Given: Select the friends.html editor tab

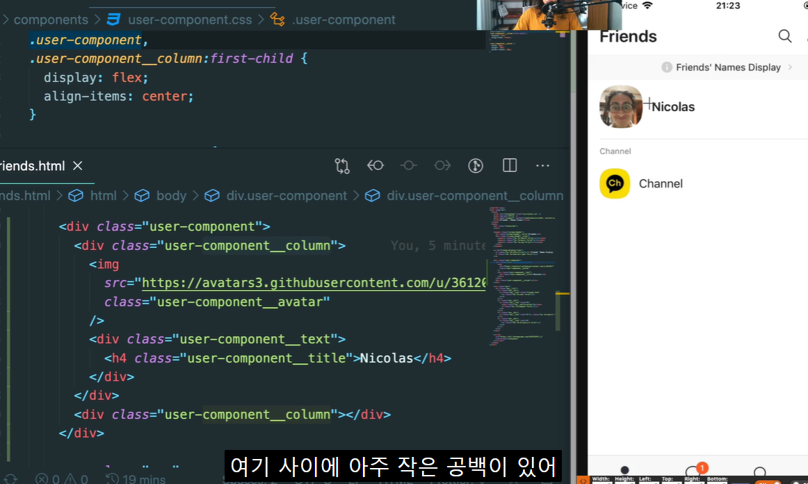Looking at the screenshot, I should [x=47, y=166].
